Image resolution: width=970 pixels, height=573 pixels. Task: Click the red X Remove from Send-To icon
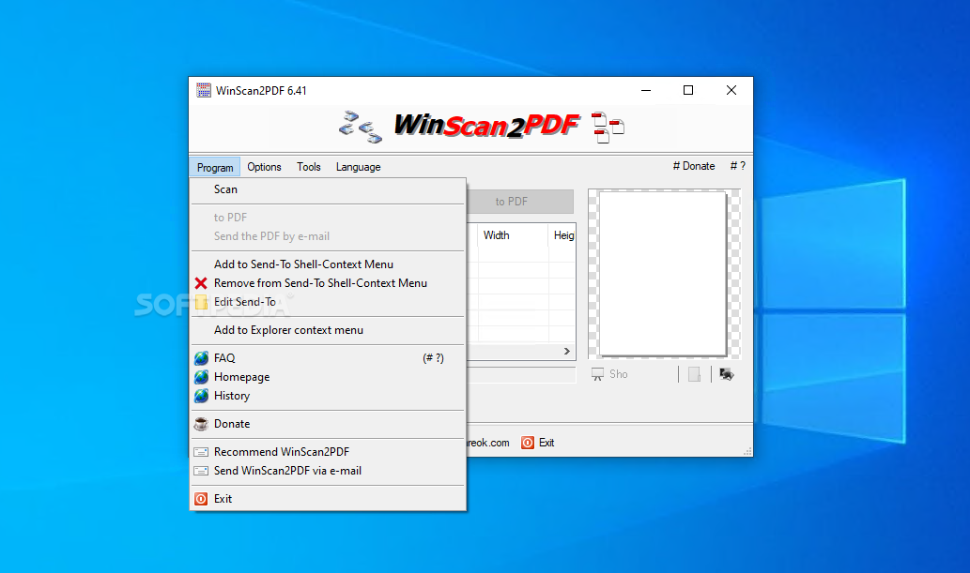pos(201,283)
